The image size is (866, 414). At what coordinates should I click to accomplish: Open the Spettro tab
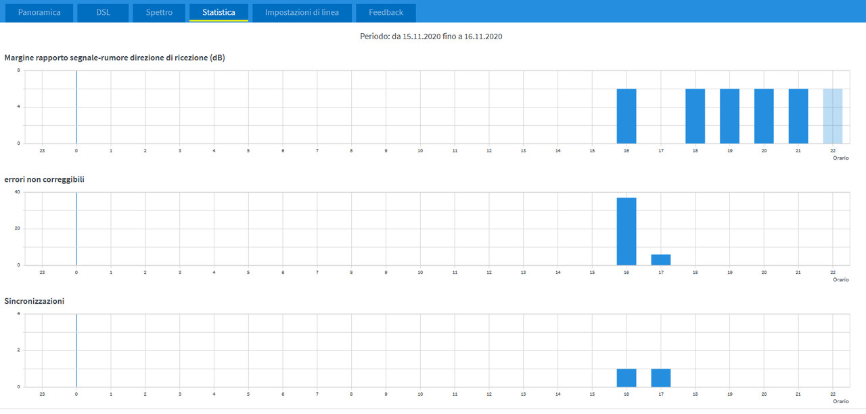(x=159, y=13)
